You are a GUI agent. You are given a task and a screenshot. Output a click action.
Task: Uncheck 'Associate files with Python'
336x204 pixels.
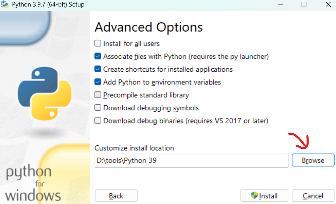coord(98,56)
